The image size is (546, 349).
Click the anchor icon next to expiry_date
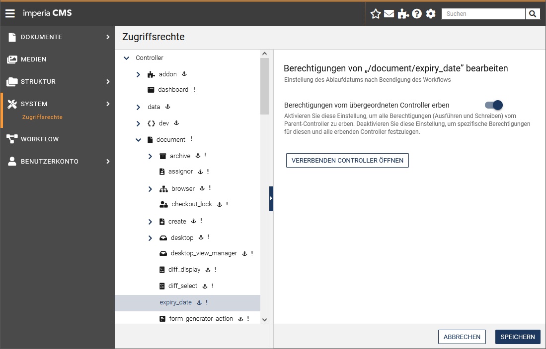click(x=199, y=303)
